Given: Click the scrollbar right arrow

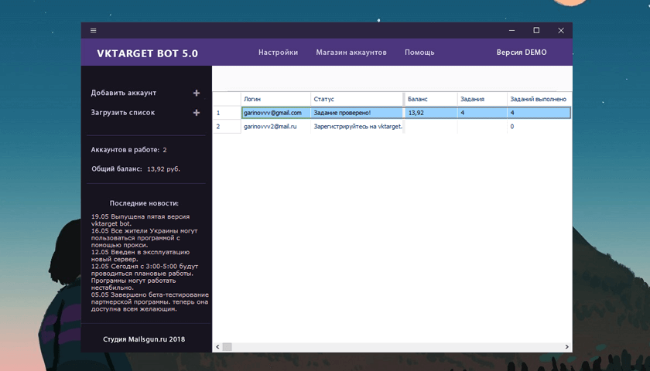Looking at the screenshot, I should pos(567,346).
